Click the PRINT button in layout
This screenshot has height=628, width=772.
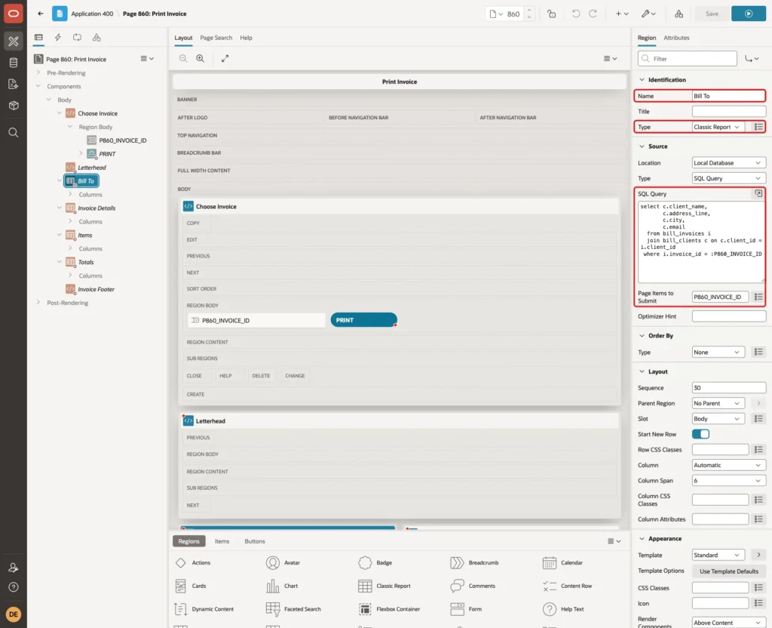(x=363, y=320)
